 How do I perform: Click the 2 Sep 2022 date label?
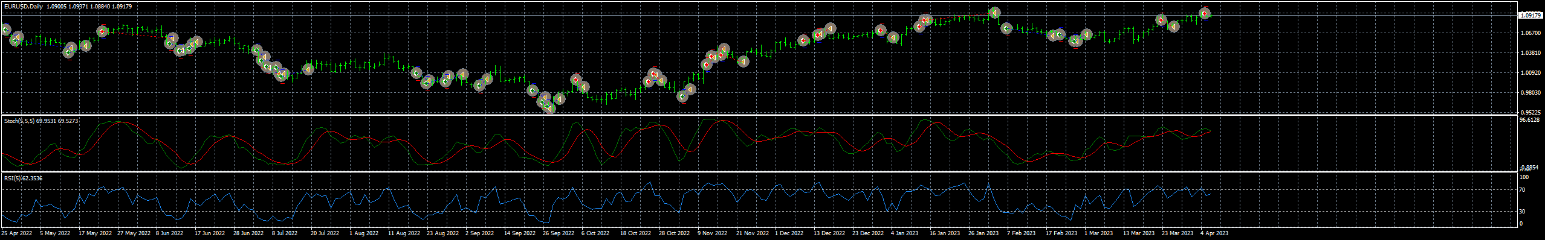coord(480,233)
